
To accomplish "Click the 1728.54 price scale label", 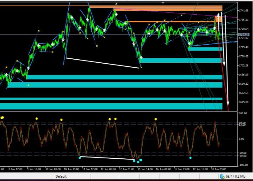I will pos(244,29).
